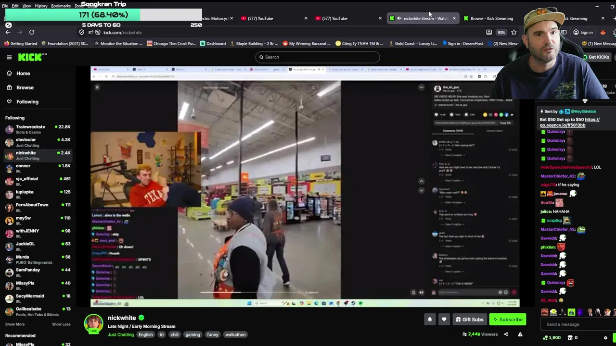Click the stream video player

tap(305, 186)
